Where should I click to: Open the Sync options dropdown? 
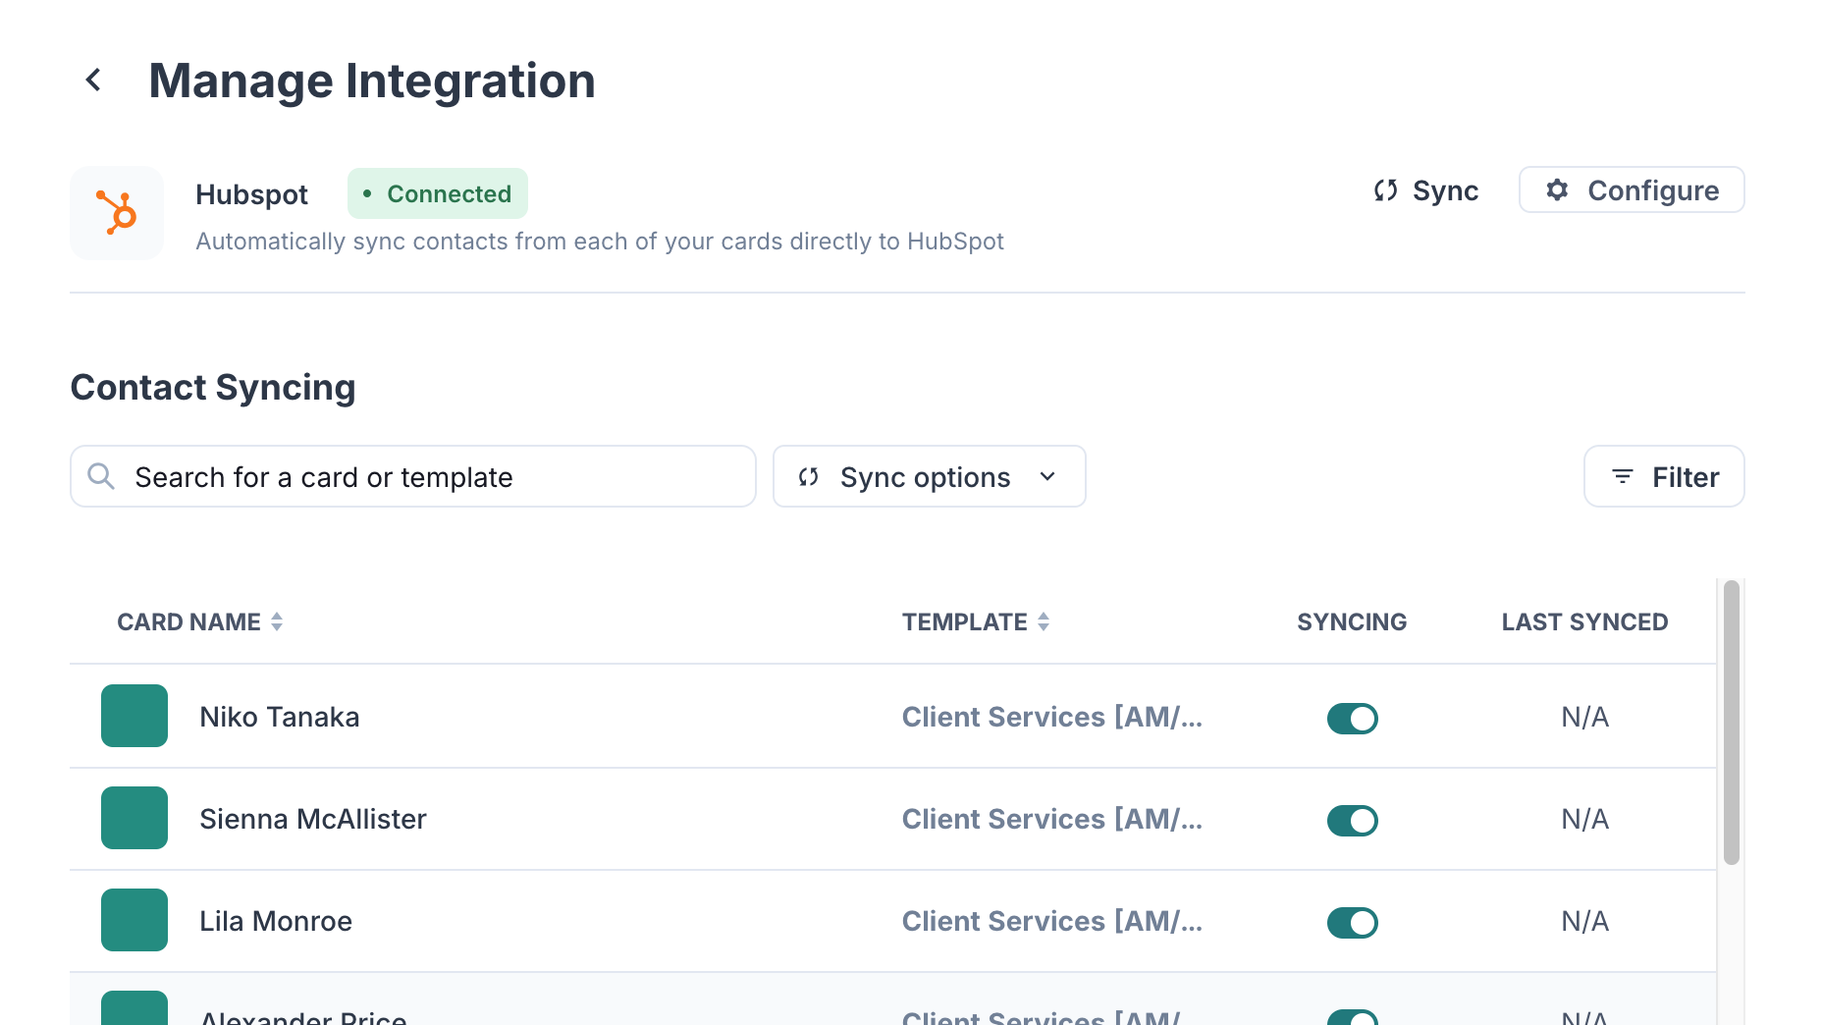point(928,476)
